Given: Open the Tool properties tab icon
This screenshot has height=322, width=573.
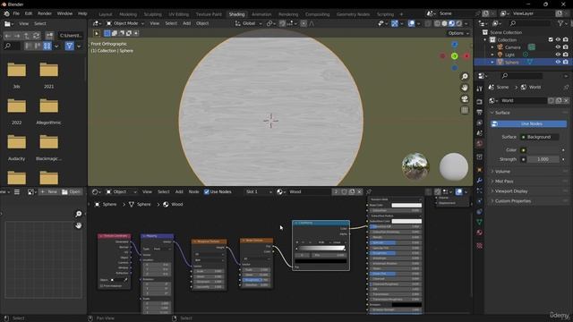Looking at the screenshot, I should [x=480, y=89].
